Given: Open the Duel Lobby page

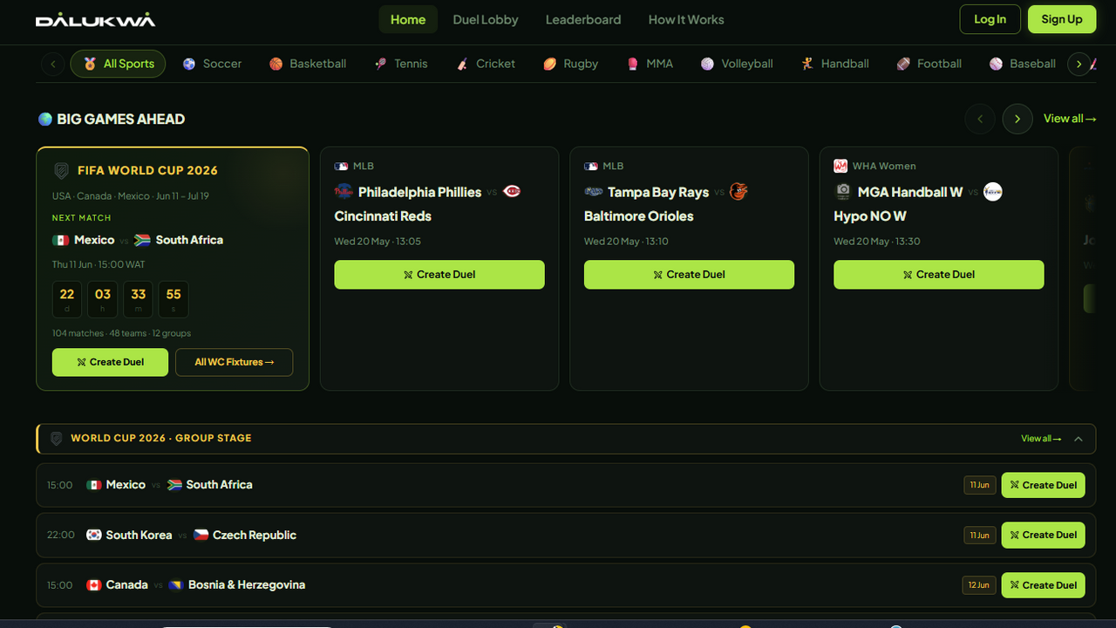Looking at the screenshot, I should point(486,19).
